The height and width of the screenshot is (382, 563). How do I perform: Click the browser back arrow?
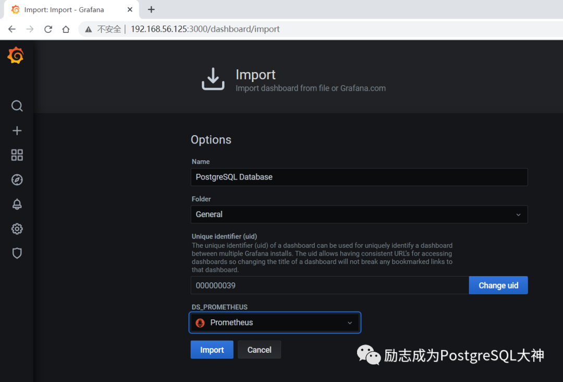tap(12, 29)
